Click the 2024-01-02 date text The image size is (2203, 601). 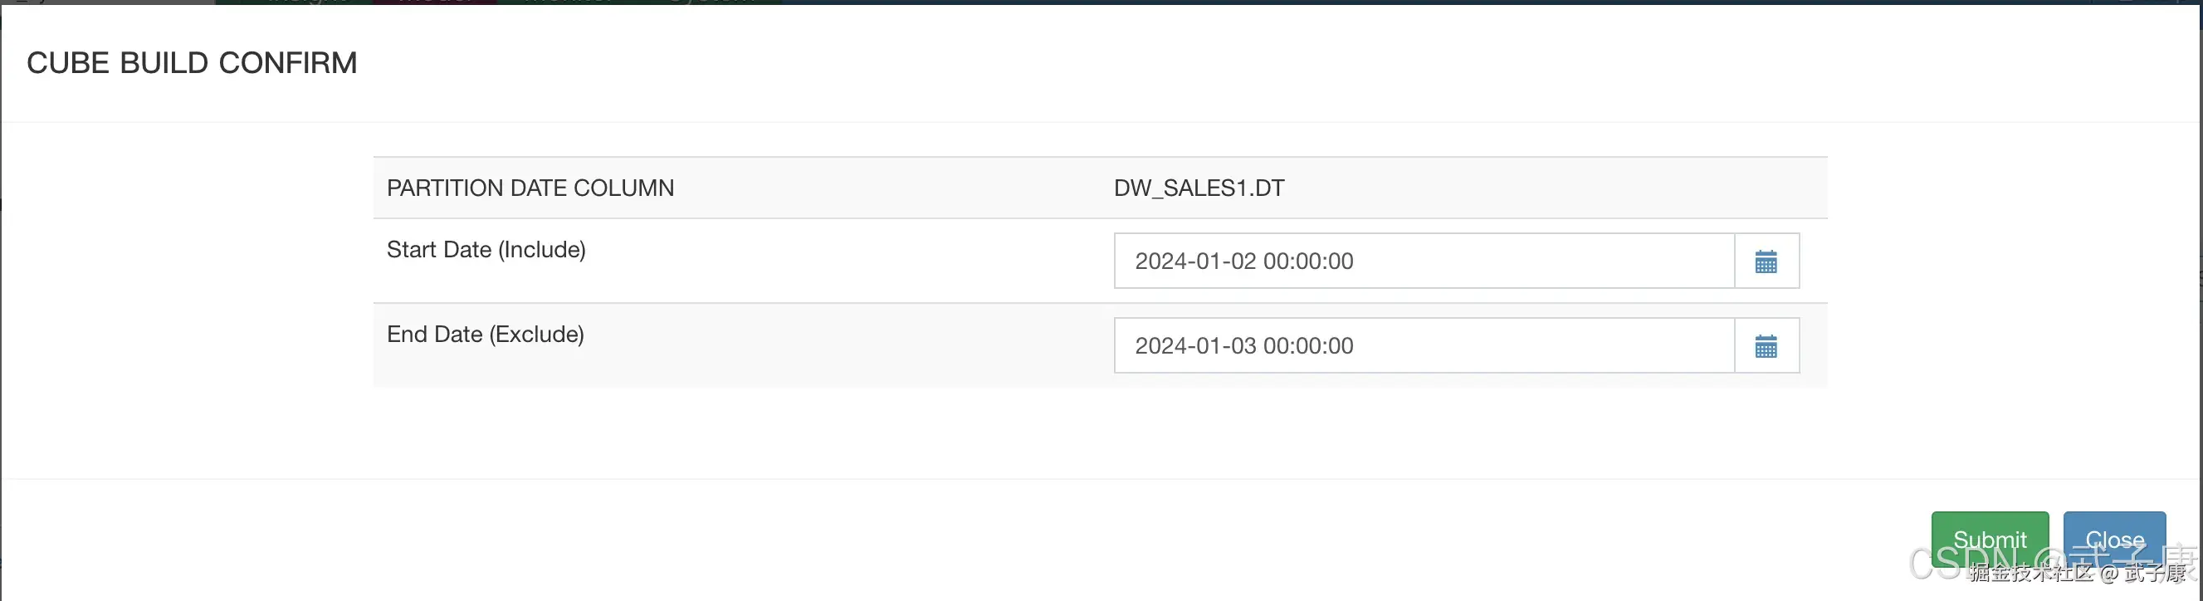coord(1194,261)
